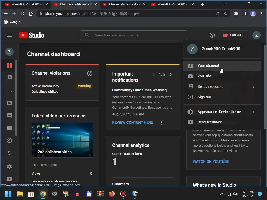267x200 pixels.
Task: Click the taskbar volume icon
Action: (235, 194)
